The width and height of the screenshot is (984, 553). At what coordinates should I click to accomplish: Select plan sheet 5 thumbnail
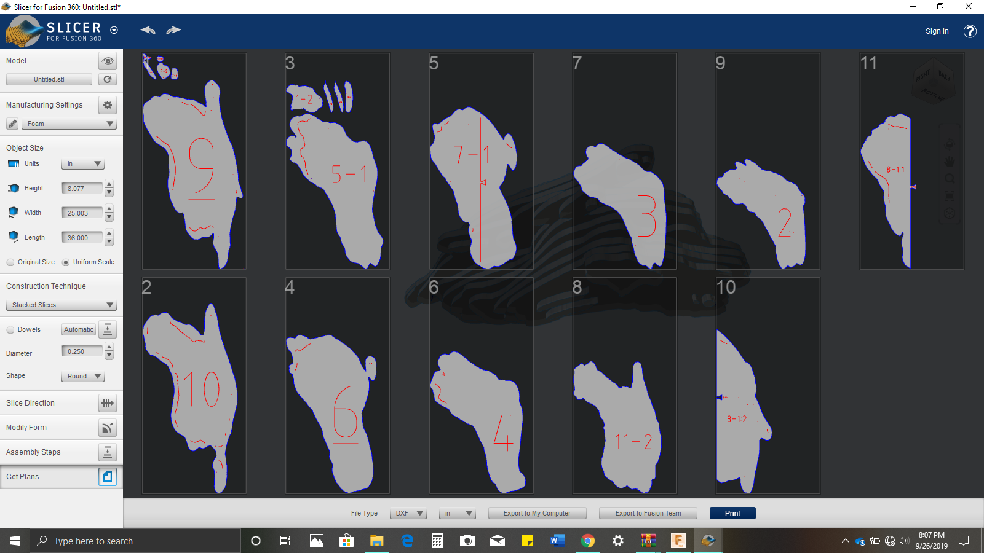point(481,161)
